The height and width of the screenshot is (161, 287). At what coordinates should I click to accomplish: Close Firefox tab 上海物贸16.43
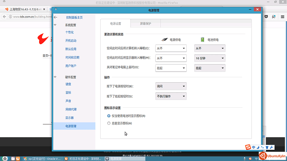tap(44, 9)
